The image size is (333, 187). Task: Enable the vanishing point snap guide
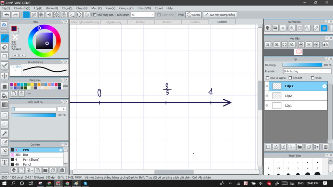click(49, 15)
